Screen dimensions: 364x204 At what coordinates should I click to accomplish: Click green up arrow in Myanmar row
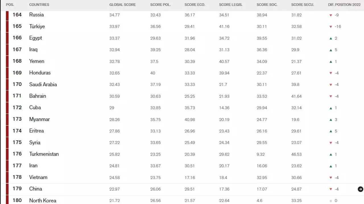point(331,120)
